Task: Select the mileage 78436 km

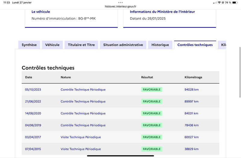Action: click(192, 125)
